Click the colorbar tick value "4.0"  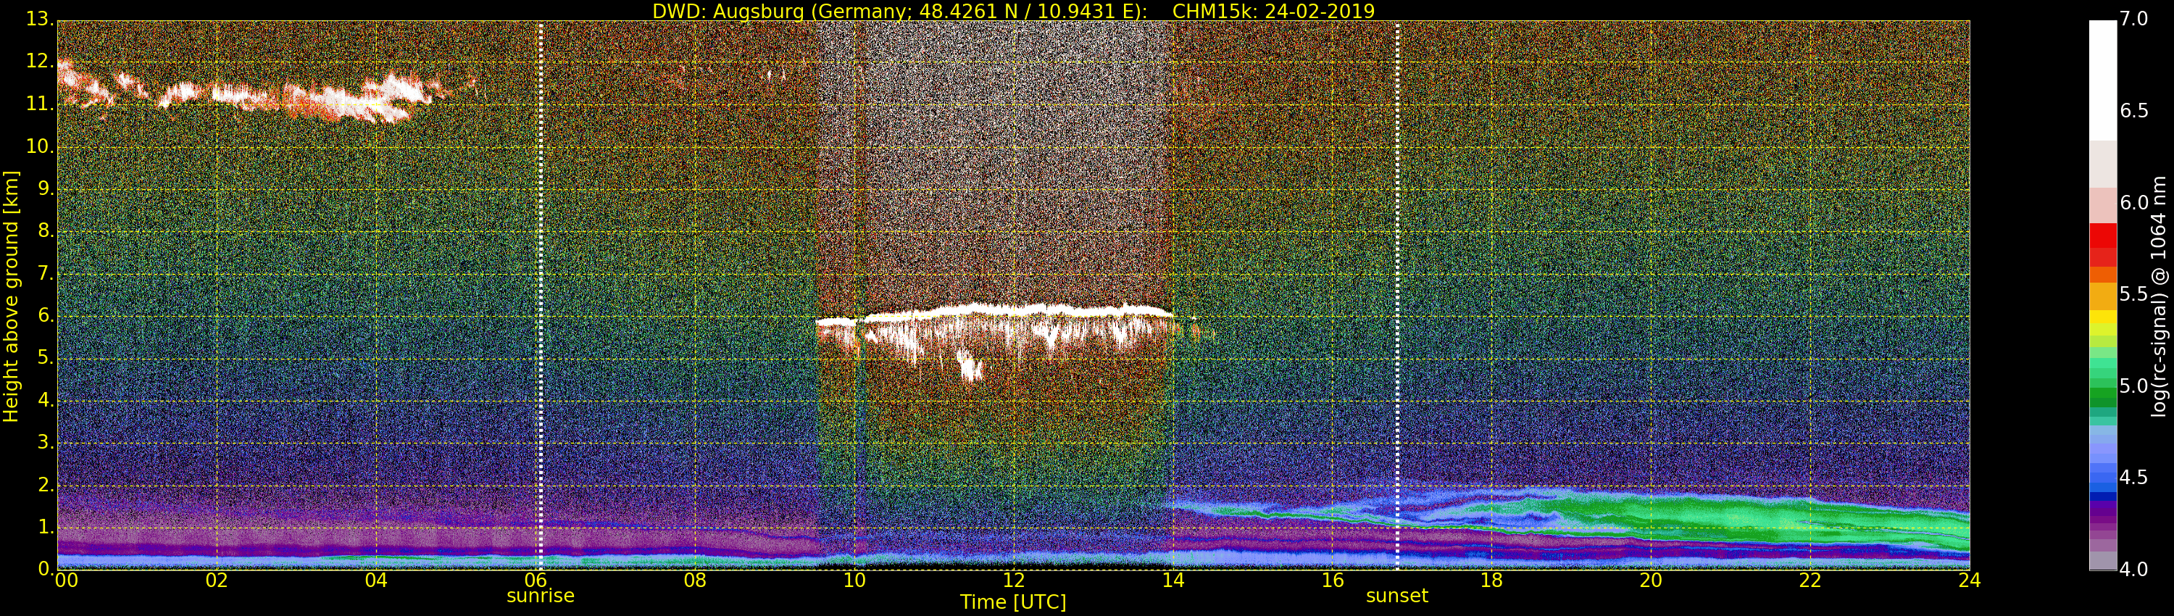point(2133,570)
